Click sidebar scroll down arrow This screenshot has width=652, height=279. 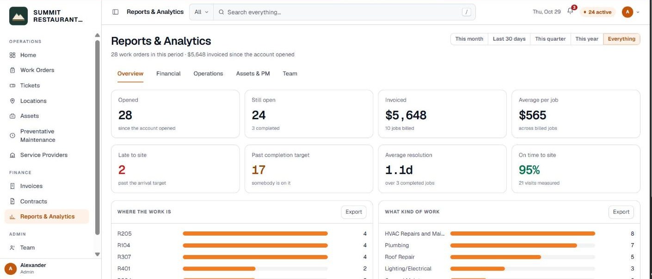97,254
